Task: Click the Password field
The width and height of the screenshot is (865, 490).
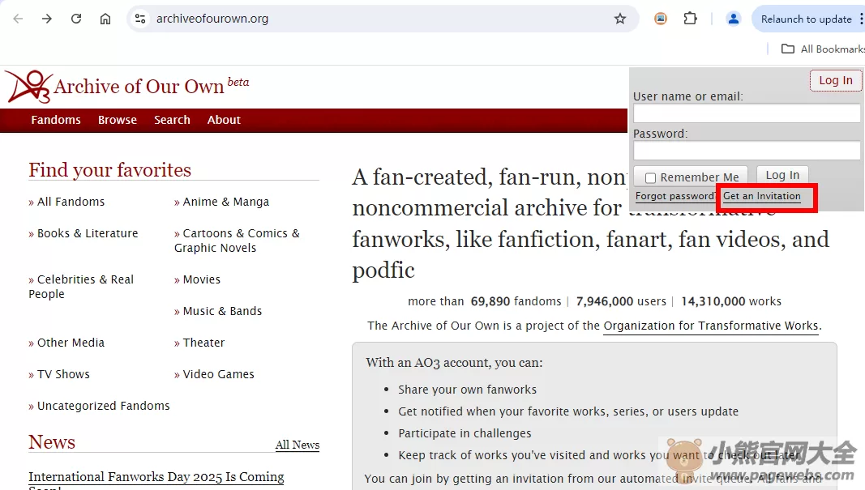Action: [747, 151]
